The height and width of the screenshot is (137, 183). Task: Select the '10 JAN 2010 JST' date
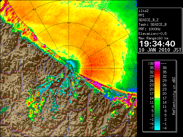pyautogui.click(x=160, y=50)
